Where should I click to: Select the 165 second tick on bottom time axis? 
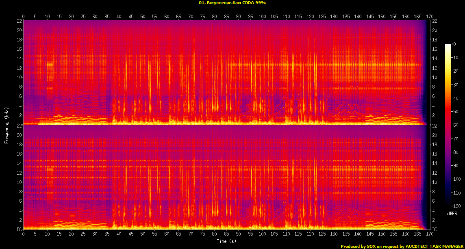click(417, 234)
